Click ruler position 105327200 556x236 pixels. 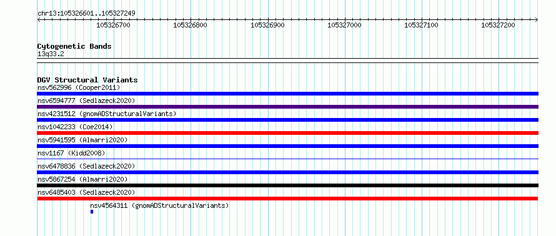pos(498,25)
